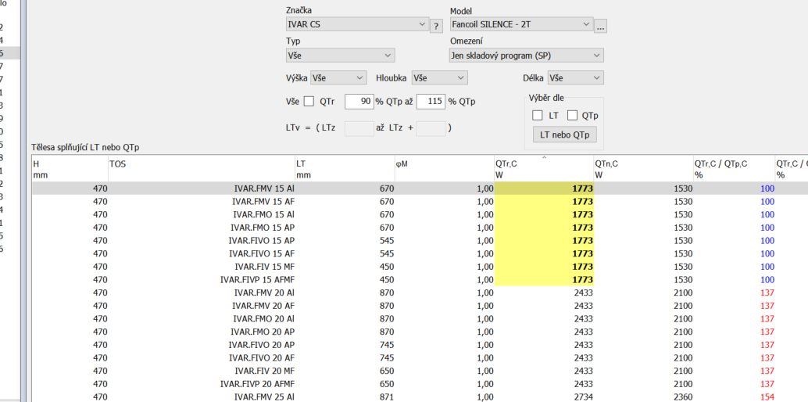
Task: Select row IVAR.FMV 15 Al
Action: pyautogui.click(x=420, y=188)
